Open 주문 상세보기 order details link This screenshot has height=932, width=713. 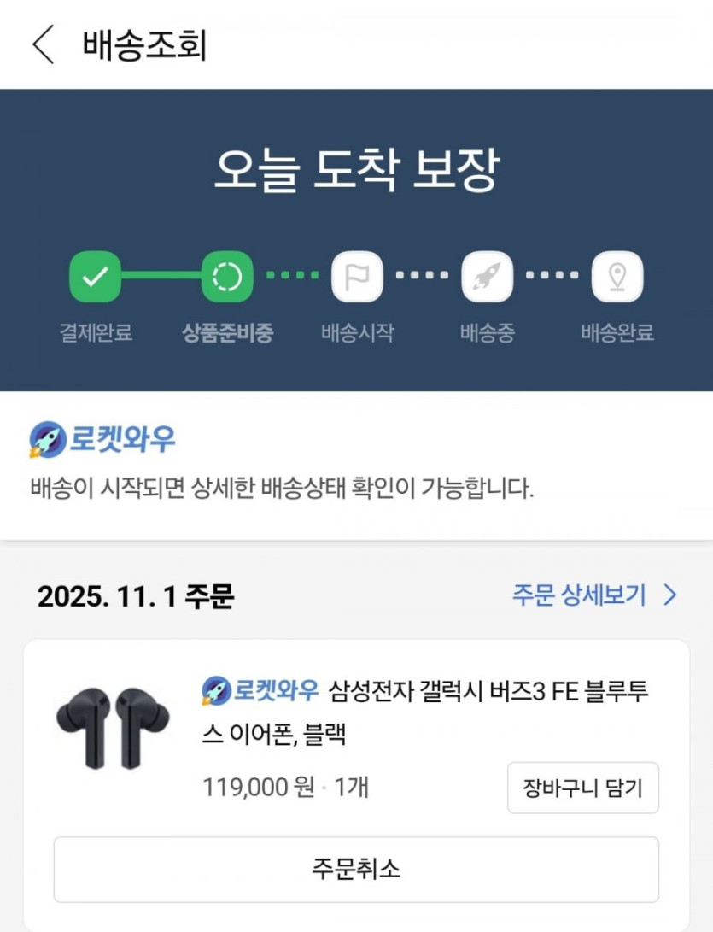(579, 595)
